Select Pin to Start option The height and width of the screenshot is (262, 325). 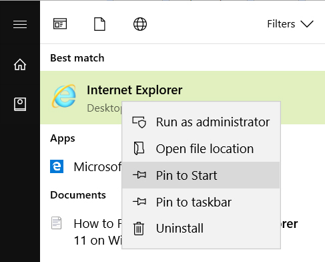coord(201,175)
